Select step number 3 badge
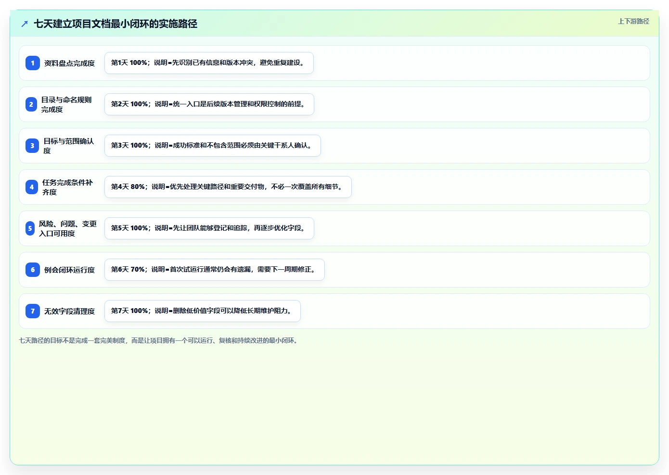Screen dimensions: 669x475 (32, 146)
